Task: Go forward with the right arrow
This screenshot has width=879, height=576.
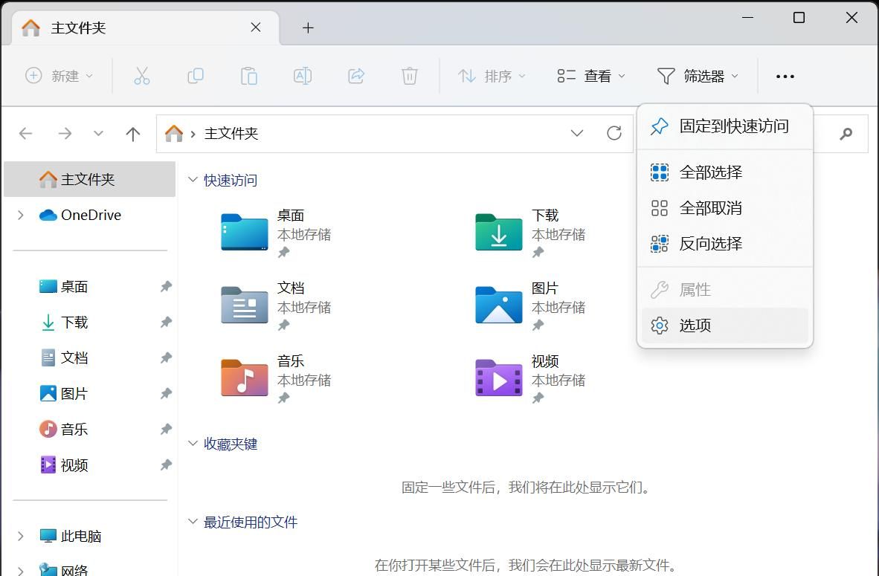Action: pos(65,133)
